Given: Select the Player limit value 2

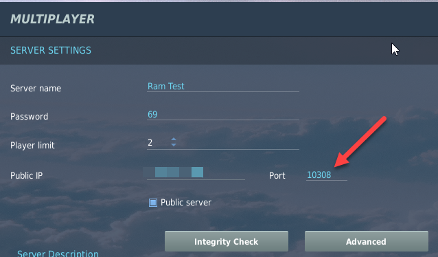Looking at the screenshot, I should (150, 143).
